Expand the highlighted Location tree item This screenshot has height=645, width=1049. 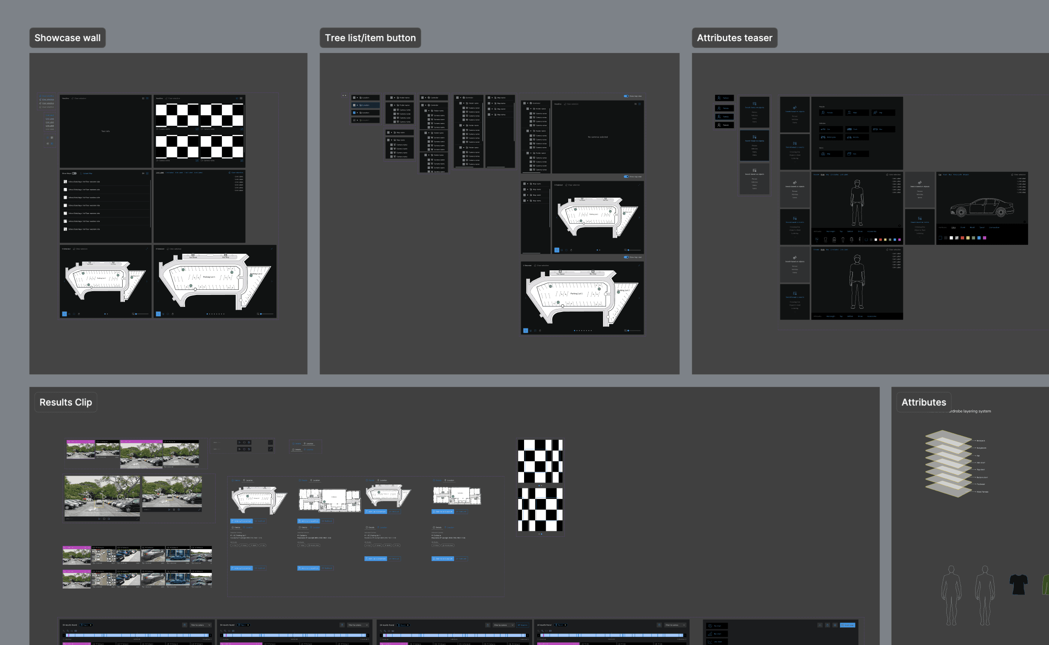coord(357,105)
